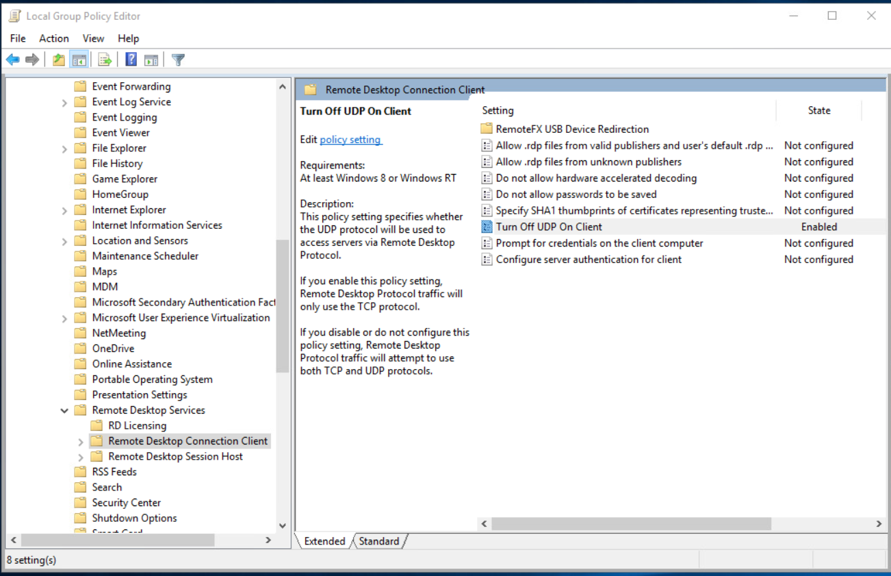Open the blue Help toolbar icon

coord(131,60)
